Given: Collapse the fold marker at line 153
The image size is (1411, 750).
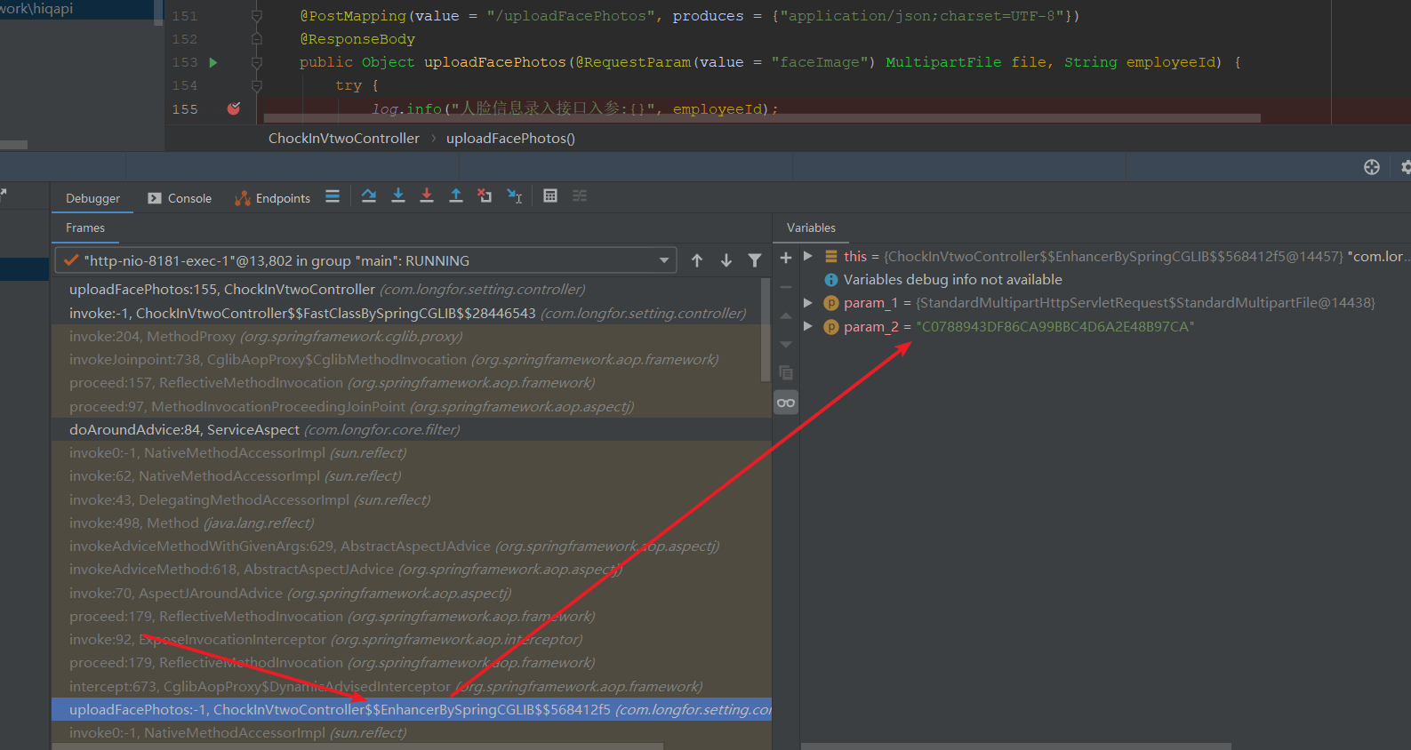Looking at the screenshot, I should point(256,62).
